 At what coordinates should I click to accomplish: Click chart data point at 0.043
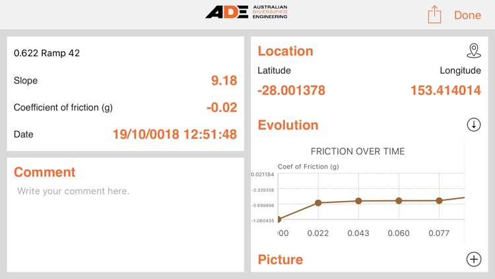tap(358, 201)
